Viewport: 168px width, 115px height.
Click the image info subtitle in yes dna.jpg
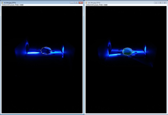[x=97, y=5]
